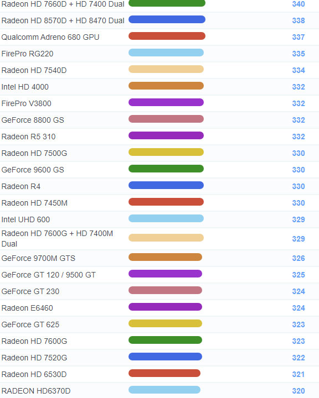Viewport: 319px width, 398px height.
Task: Open the Radeon HD 7450M entry
Action: [34, 203]
